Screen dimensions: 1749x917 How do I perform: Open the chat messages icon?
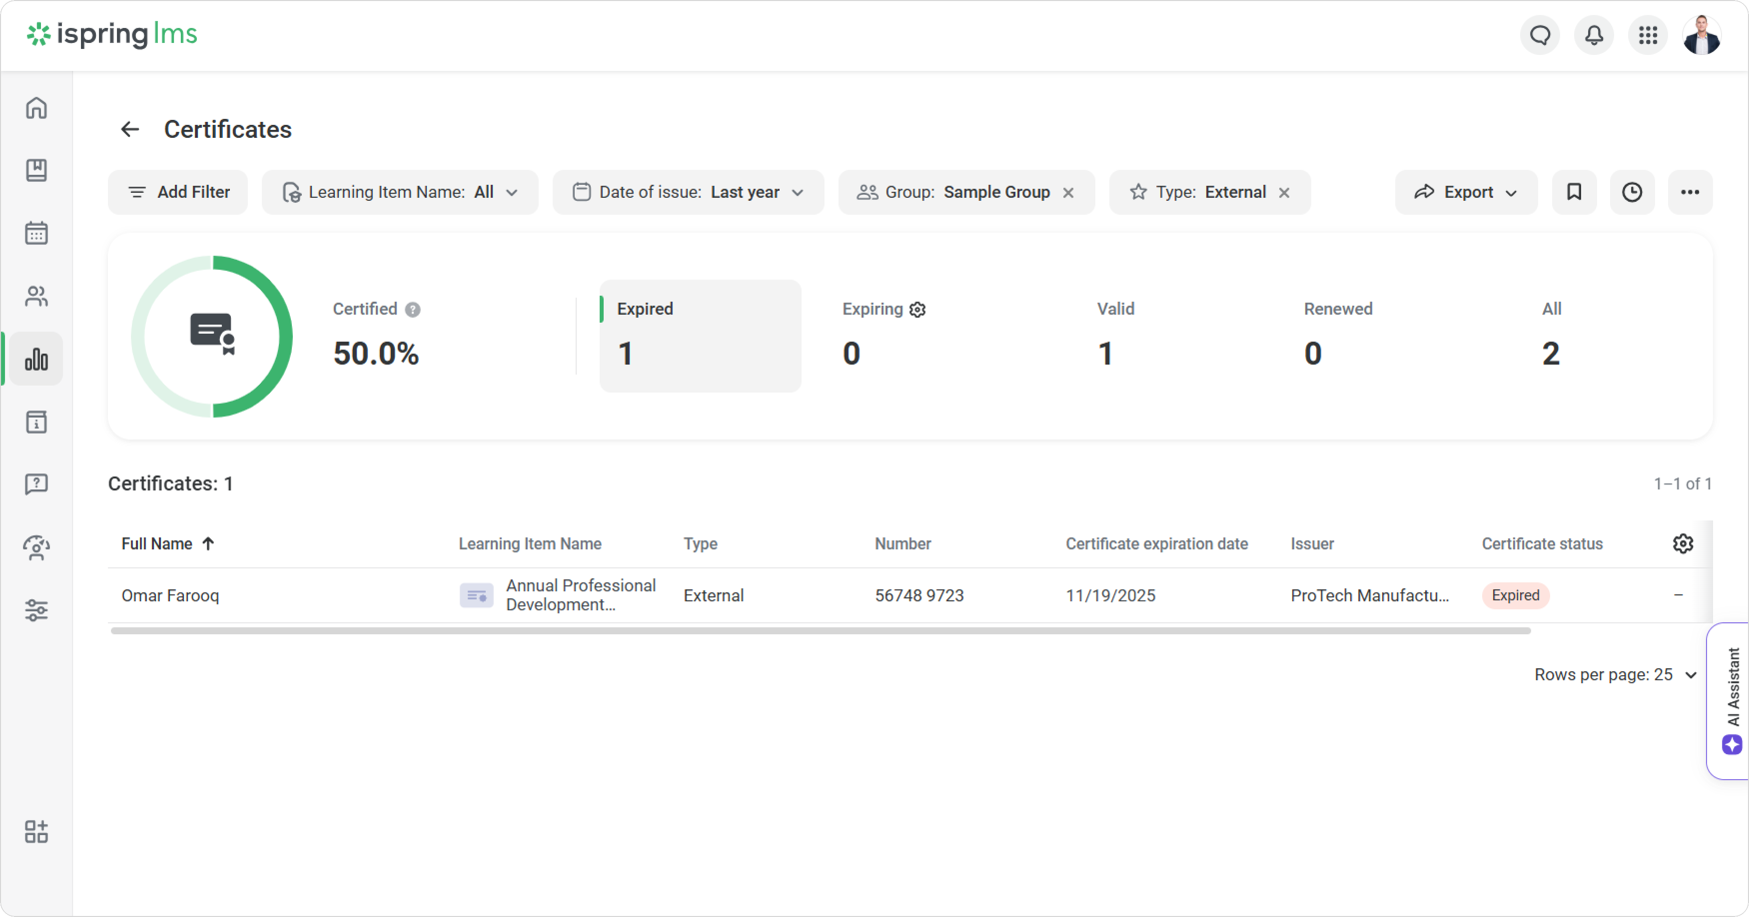(1540, 34)
